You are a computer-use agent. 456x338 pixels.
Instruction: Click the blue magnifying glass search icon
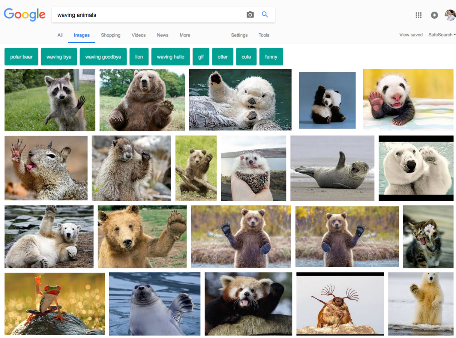point(265,14)
